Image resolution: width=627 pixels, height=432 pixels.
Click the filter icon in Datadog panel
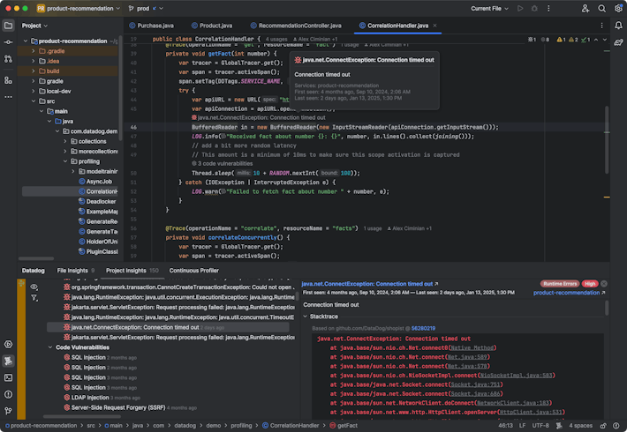[34, 299]
